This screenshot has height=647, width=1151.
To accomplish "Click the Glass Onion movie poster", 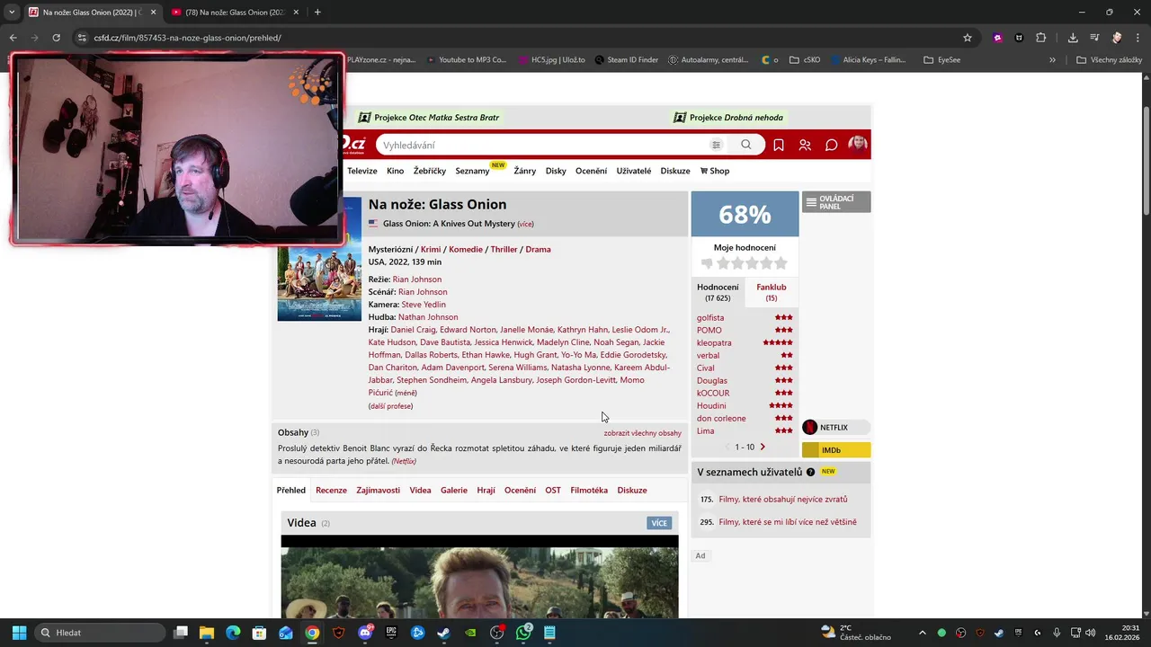I will click(x=319, y=259).
